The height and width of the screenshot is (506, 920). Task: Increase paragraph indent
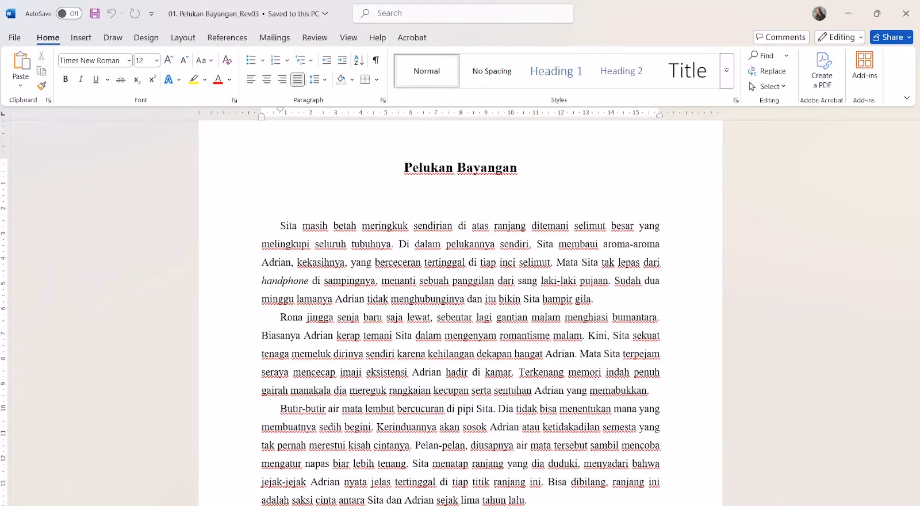click(x=342, y=60)
